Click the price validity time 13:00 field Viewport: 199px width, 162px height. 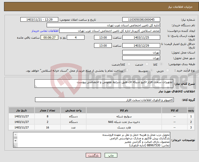point(103,45)
